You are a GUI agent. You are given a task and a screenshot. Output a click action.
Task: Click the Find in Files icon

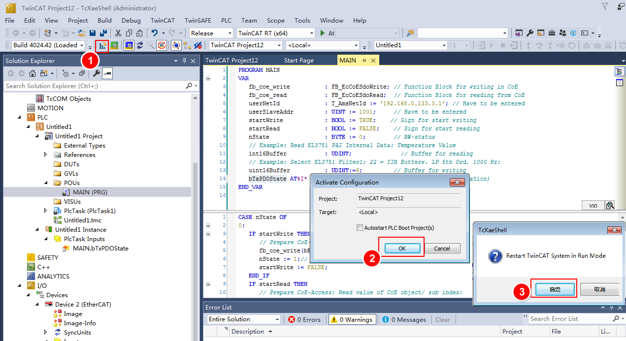[410, 33]
